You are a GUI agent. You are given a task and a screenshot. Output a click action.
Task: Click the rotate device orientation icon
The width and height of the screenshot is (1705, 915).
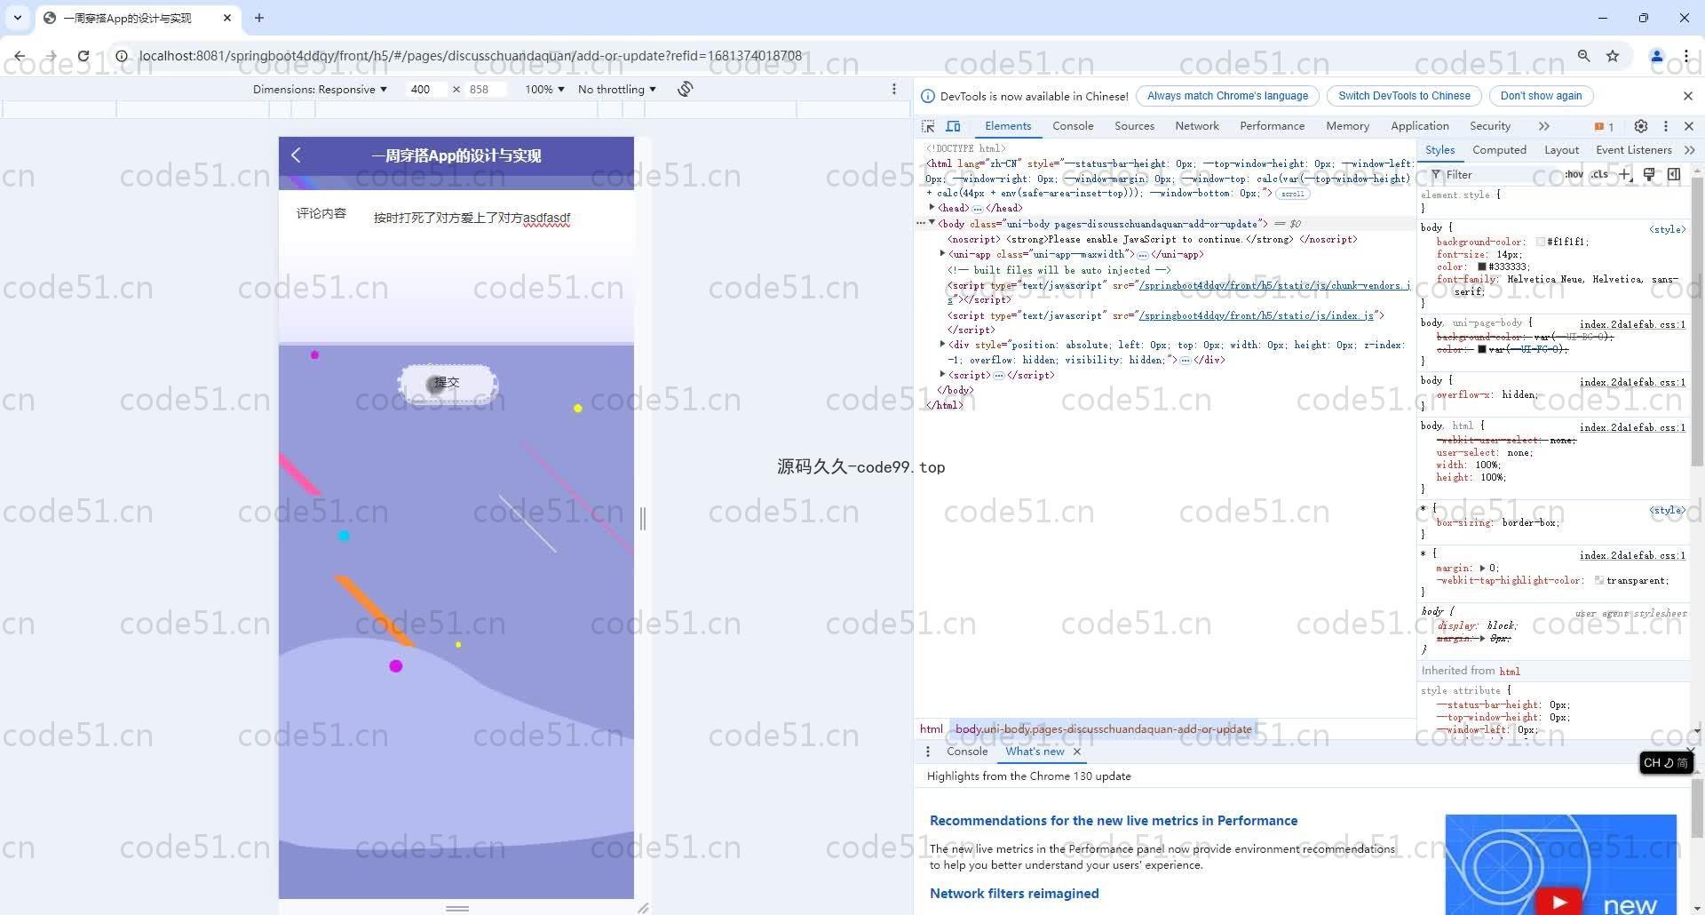[x=685, y=89]
